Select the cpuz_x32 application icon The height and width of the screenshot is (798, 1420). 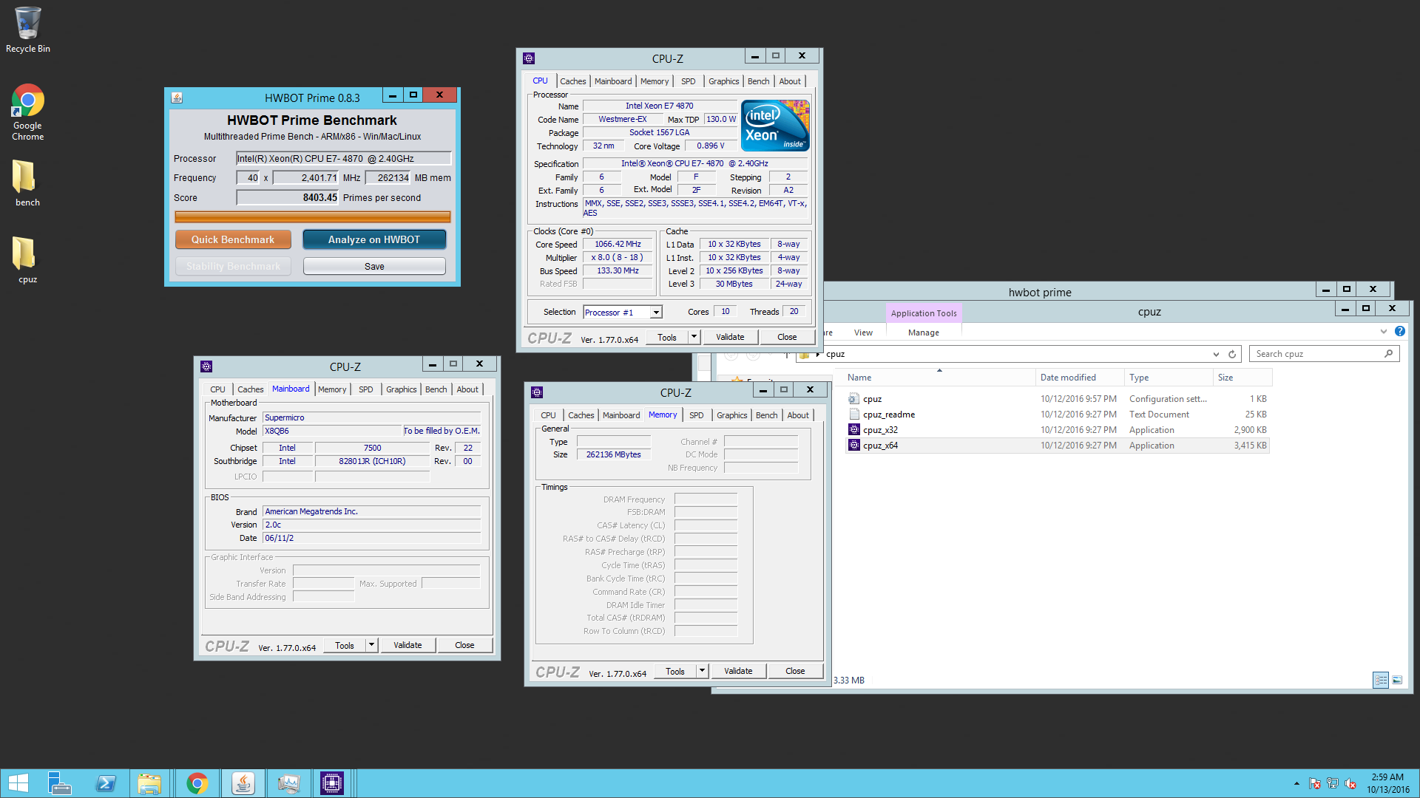point(853,430)
